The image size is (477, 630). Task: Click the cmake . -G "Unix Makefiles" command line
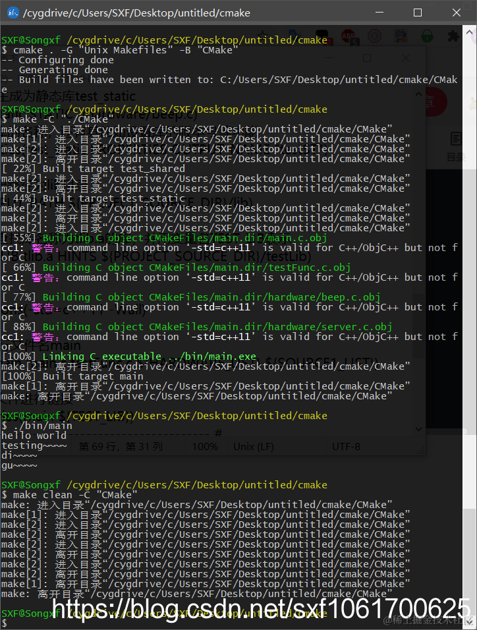[120, 50]
